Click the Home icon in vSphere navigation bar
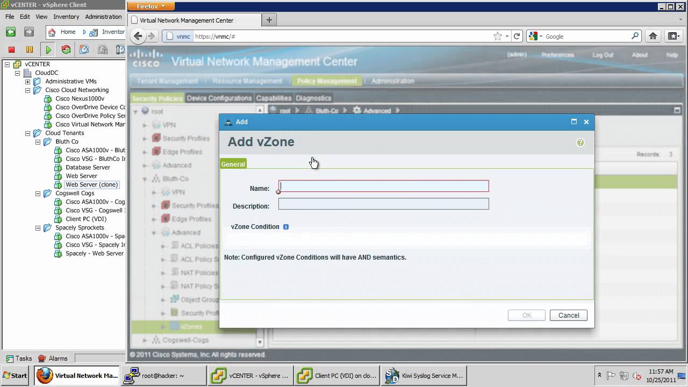This screenshot has width=688, height=387. click(52, 32)
